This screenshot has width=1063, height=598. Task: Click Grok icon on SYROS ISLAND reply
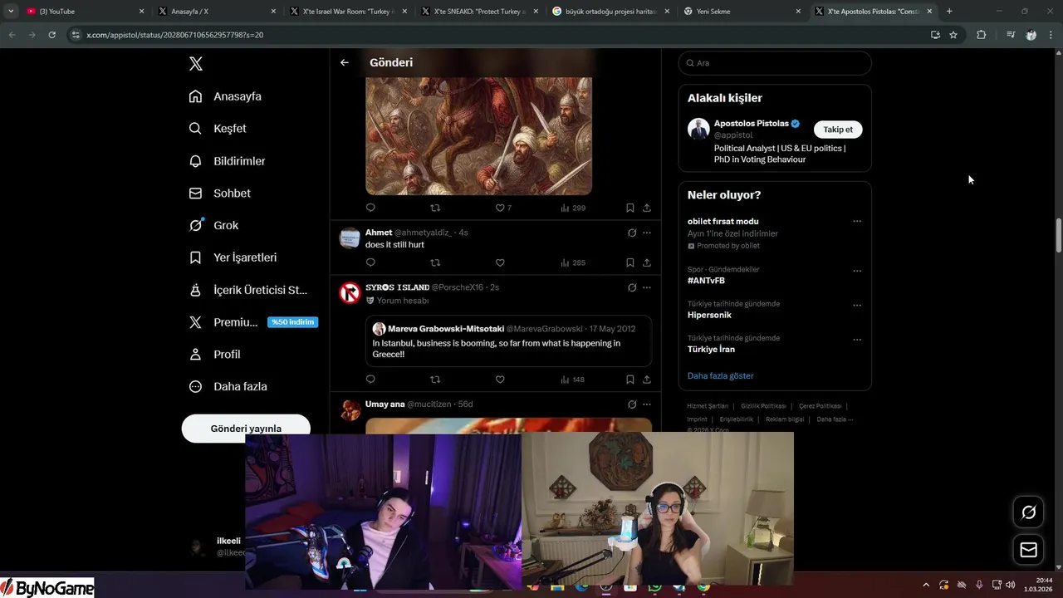[632, 287]
